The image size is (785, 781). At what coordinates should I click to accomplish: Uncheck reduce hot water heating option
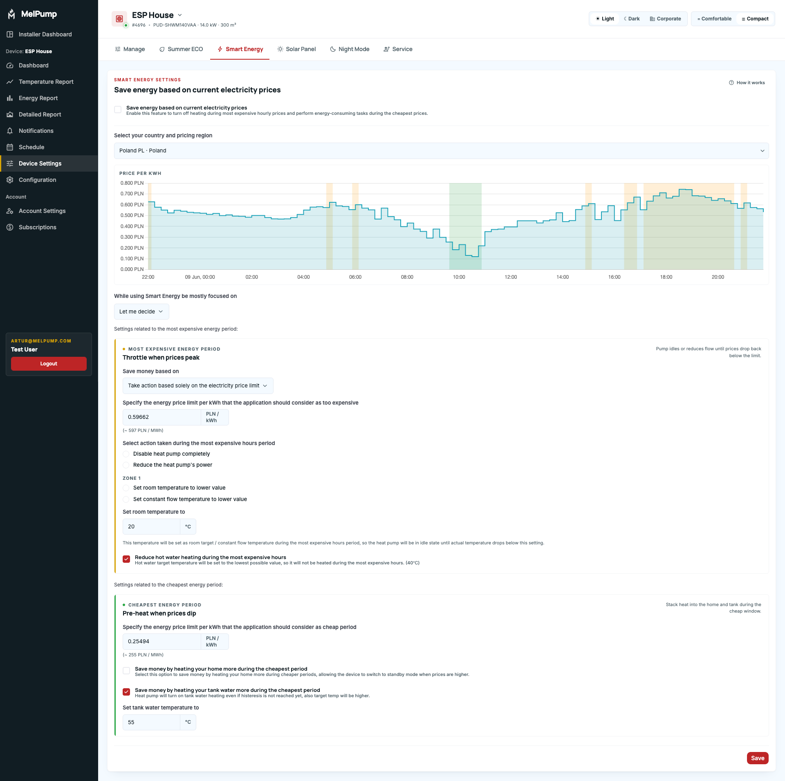[126, 559]
